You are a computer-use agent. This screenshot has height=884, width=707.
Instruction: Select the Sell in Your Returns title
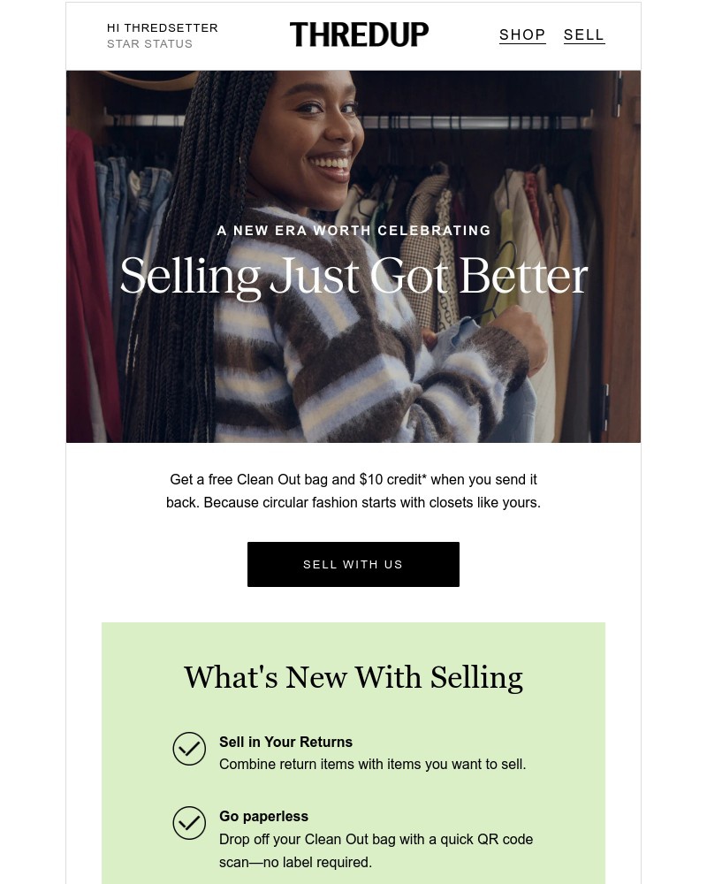(285, 742)
